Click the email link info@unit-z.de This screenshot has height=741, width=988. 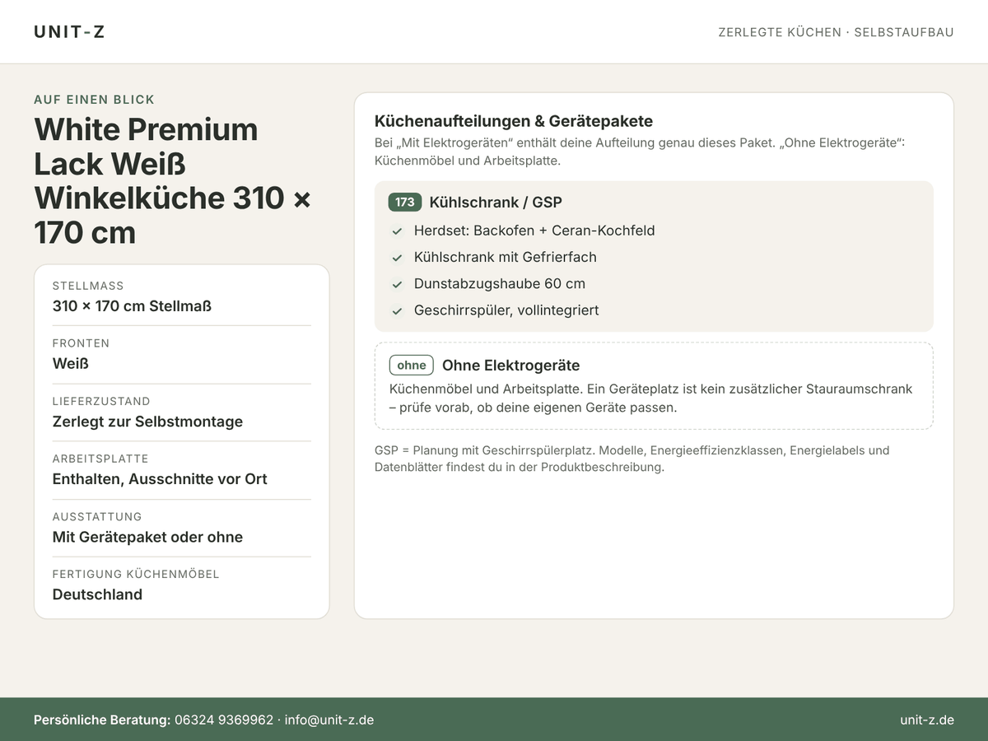[329, 720]
